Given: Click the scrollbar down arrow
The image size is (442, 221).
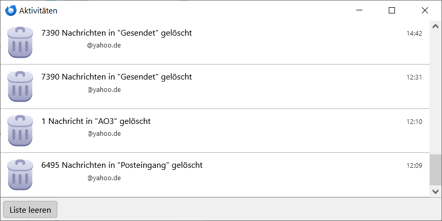Looking at the screenshot, I should click(x=436, y=191).
